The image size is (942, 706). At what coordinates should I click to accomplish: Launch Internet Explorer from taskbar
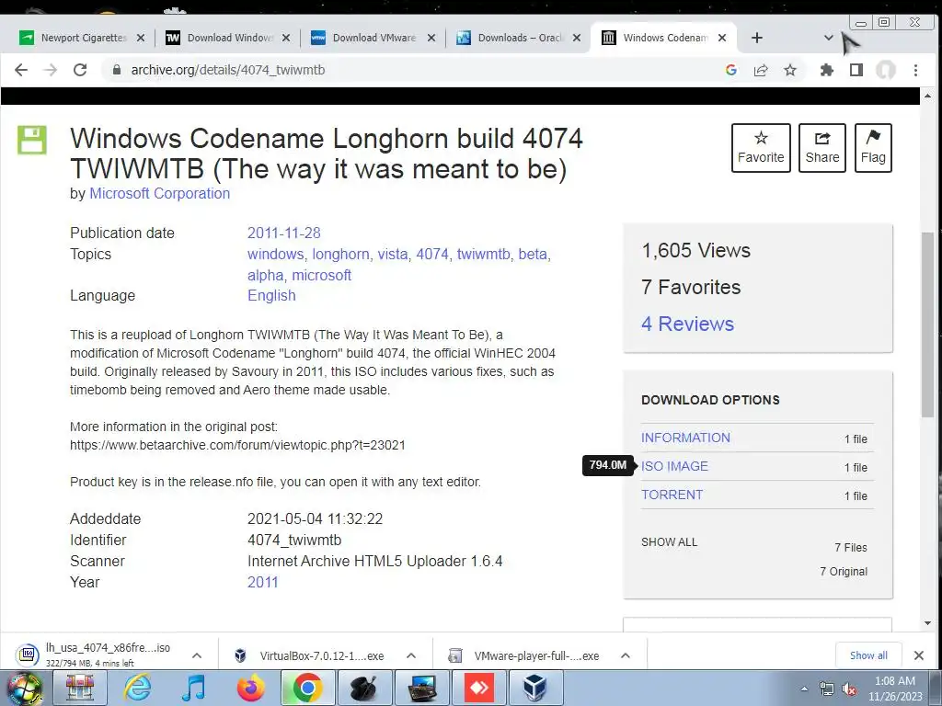[x=138, y=688]
